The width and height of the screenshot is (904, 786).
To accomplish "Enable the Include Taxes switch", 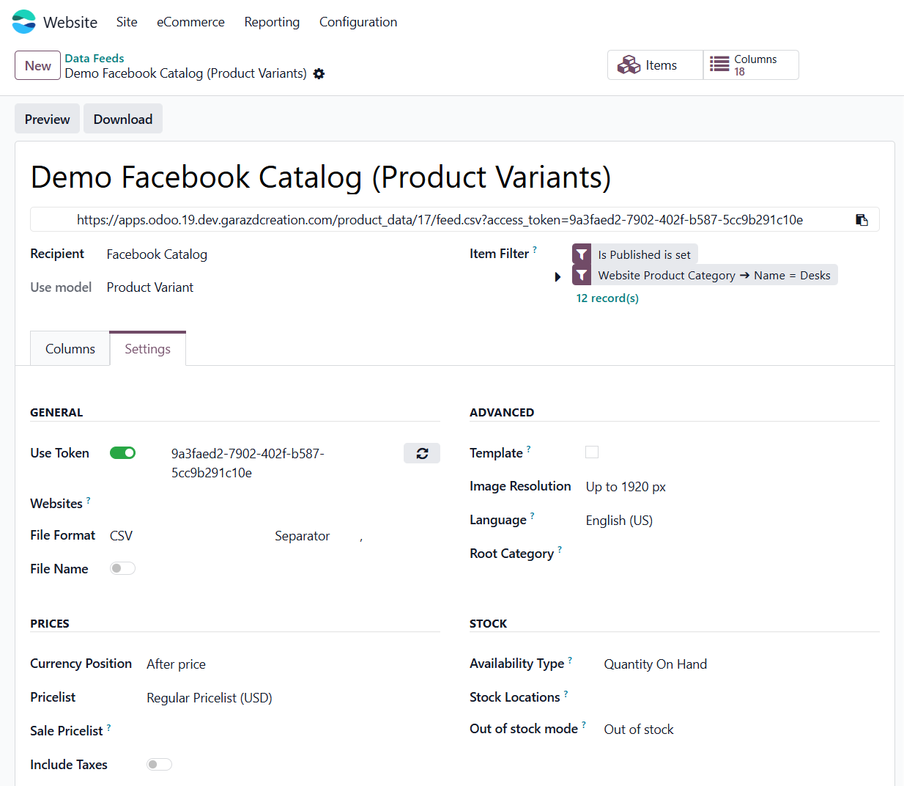I will (160, 765).
